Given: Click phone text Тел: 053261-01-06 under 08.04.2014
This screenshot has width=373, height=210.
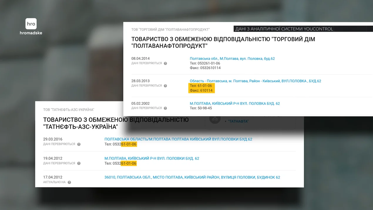Looking at the screenshot, I should 205,63.
